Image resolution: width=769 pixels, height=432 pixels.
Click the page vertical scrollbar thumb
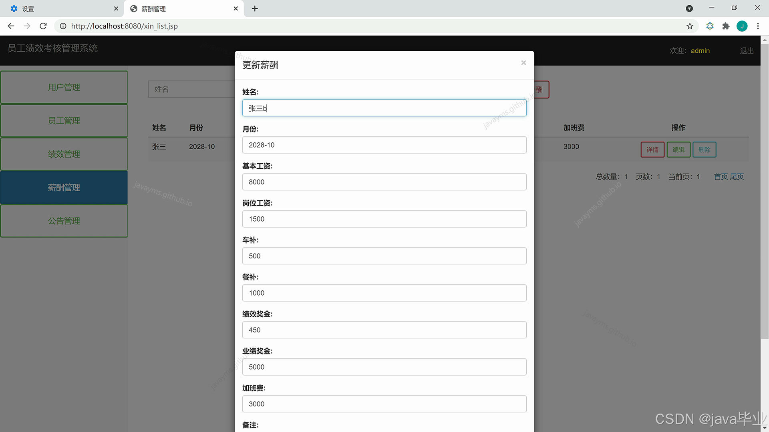coord(765,191)
